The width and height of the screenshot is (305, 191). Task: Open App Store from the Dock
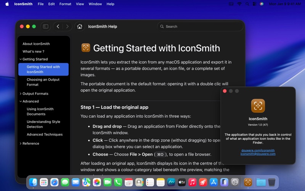213,182
